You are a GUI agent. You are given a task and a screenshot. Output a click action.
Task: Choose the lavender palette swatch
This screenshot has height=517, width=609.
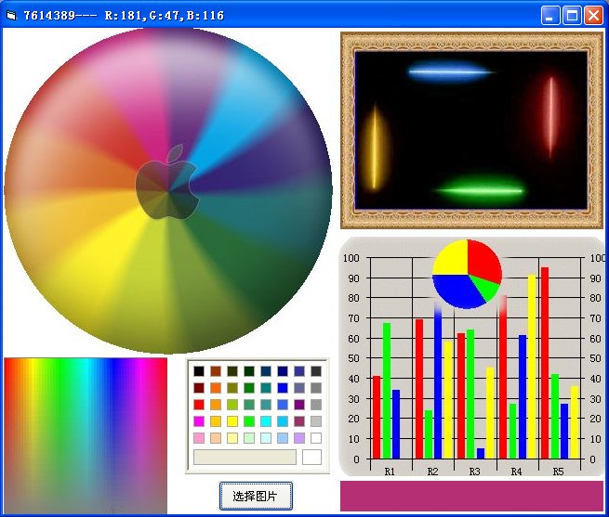[299, 438]
